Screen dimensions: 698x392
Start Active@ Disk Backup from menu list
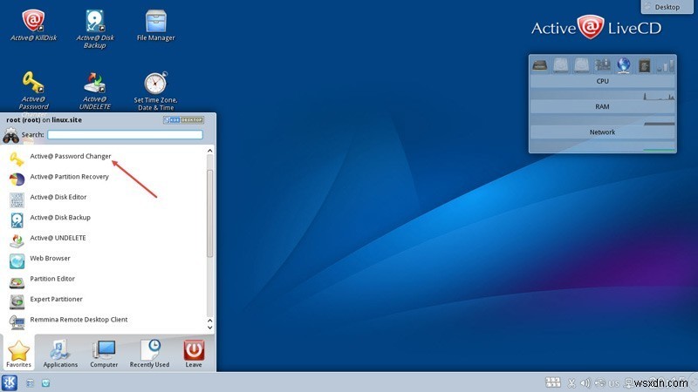point(105,218)
